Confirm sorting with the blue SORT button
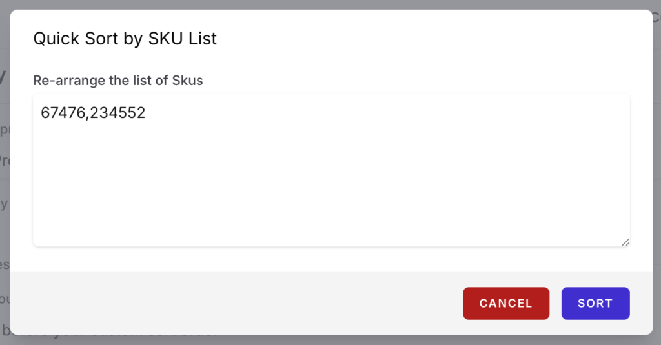This screenshot has width=661, height=345. 595,303
